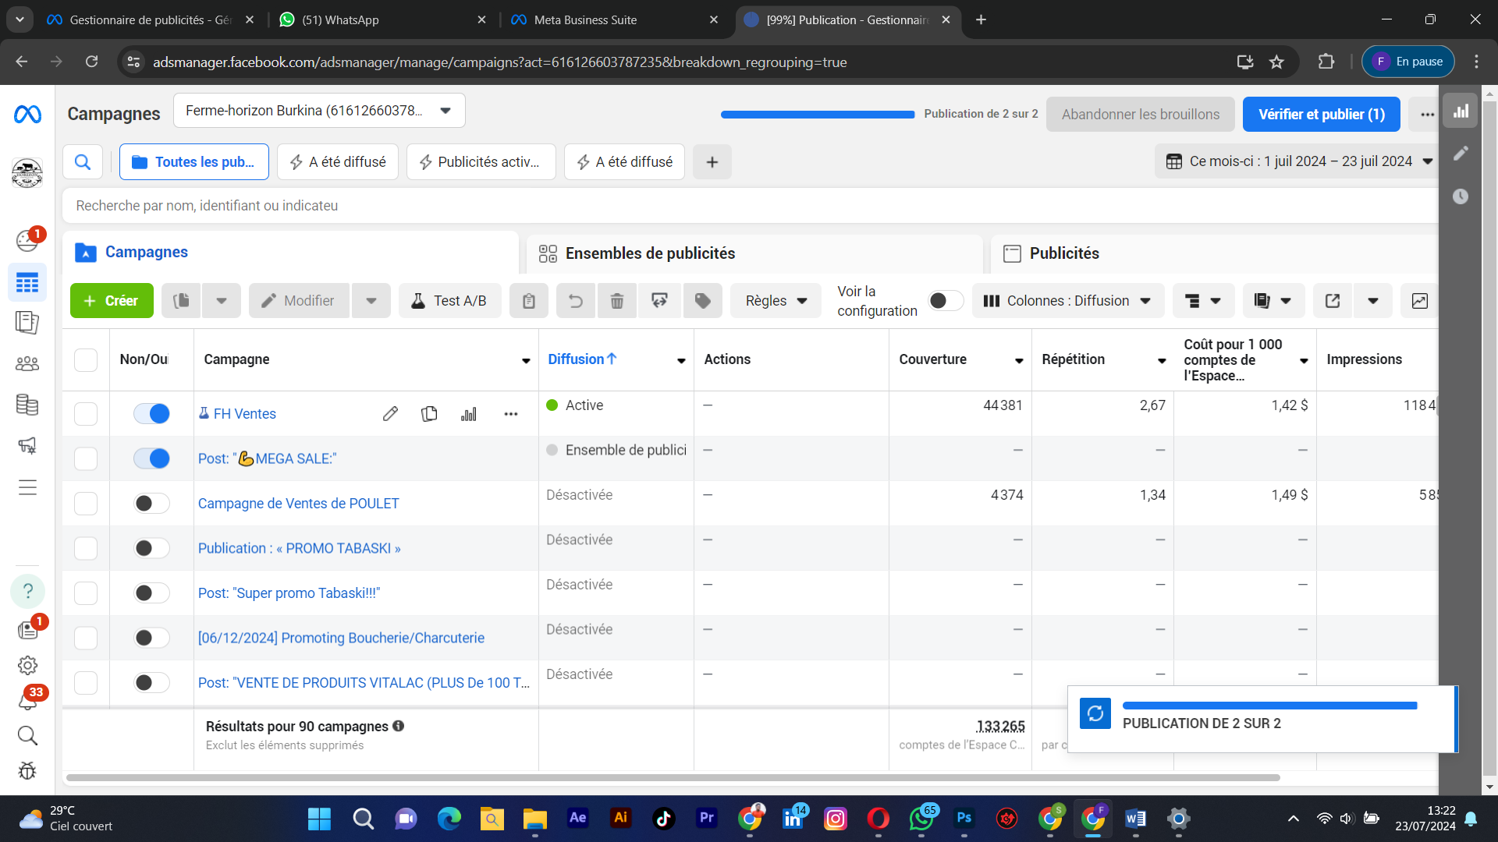Open the date range picker Ce mois-ci
This screenshot has width=1498, height=842.
pos(1299,161)
